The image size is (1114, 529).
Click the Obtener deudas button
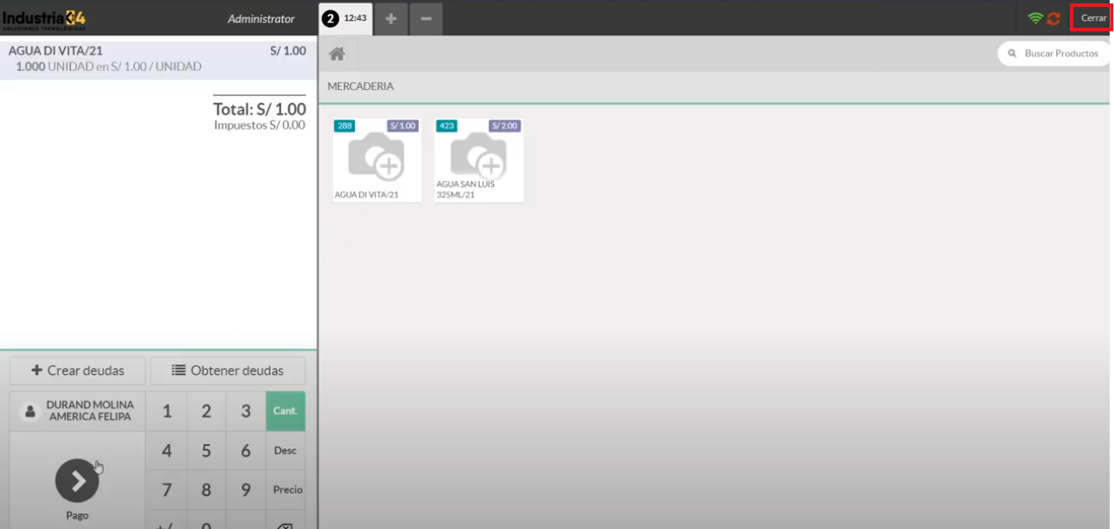228,371
